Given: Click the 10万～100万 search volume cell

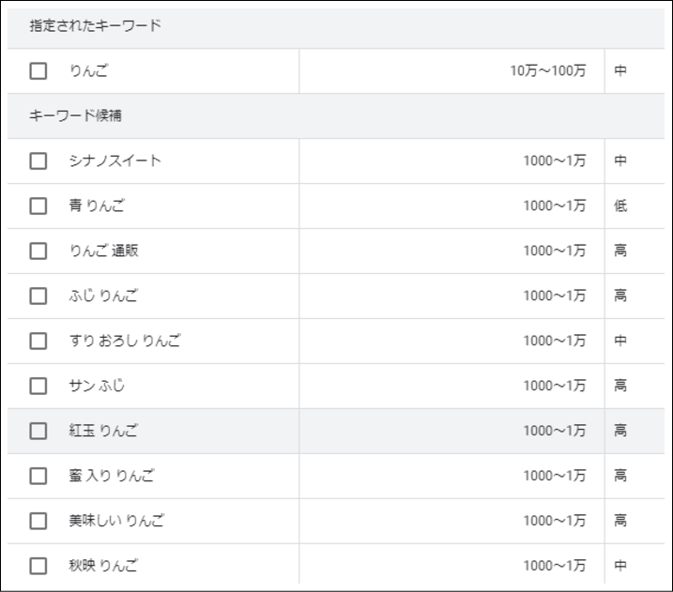Looking at the screenshot, I should 547,70.
